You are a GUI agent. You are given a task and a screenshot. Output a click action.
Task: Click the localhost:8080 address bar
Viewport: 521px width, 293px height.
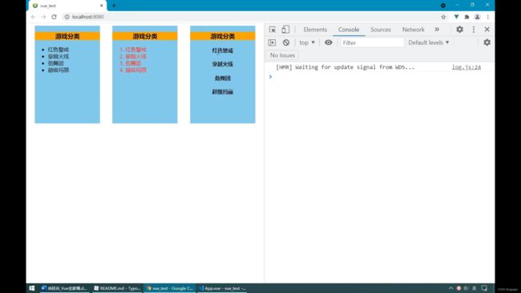point(249,17)
